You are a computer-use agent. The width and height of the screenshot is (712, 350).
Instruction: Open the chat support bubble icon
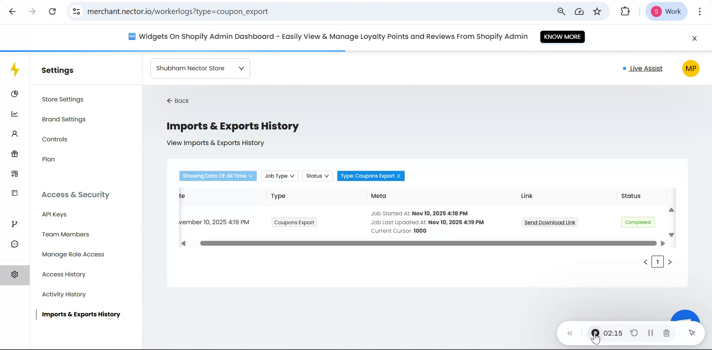pos(14,244)
